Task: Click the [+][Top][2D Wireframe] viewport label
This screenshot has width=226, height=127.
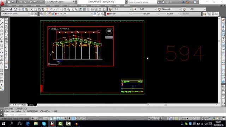Action: (x=59, y=29)
